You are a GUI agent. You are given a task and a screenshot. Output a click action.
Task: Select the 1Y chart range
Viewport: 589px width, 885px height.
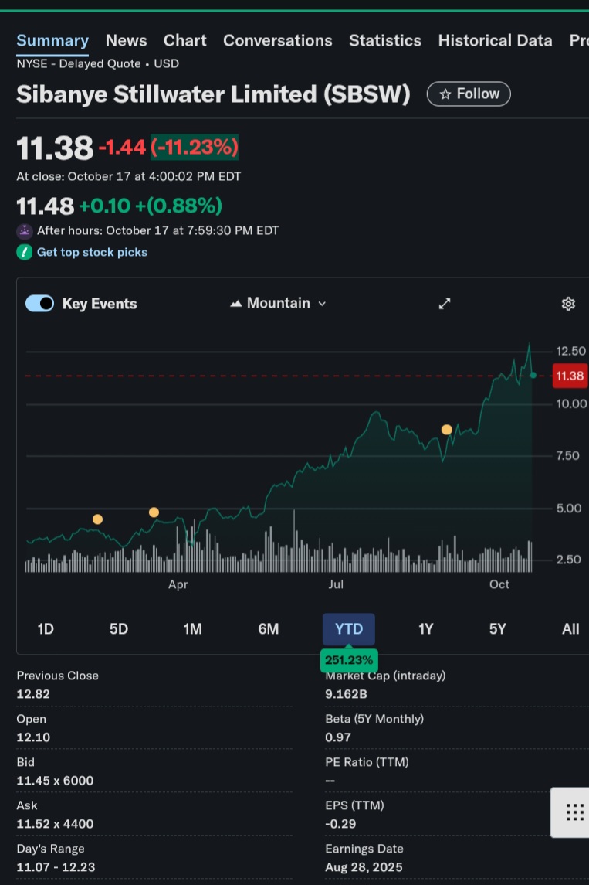(425, 628)
